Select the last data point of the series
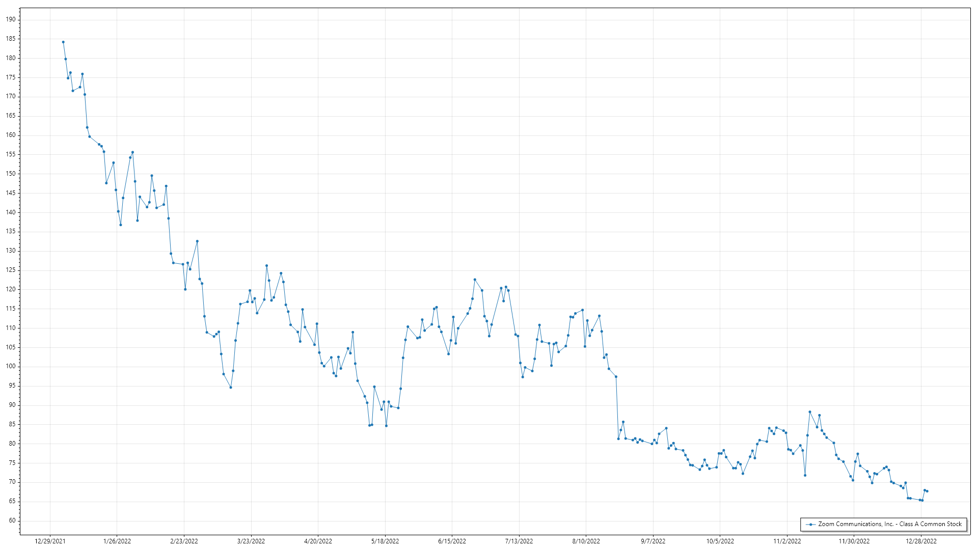This screenshot has height=550, width=978. click(927, 491)
